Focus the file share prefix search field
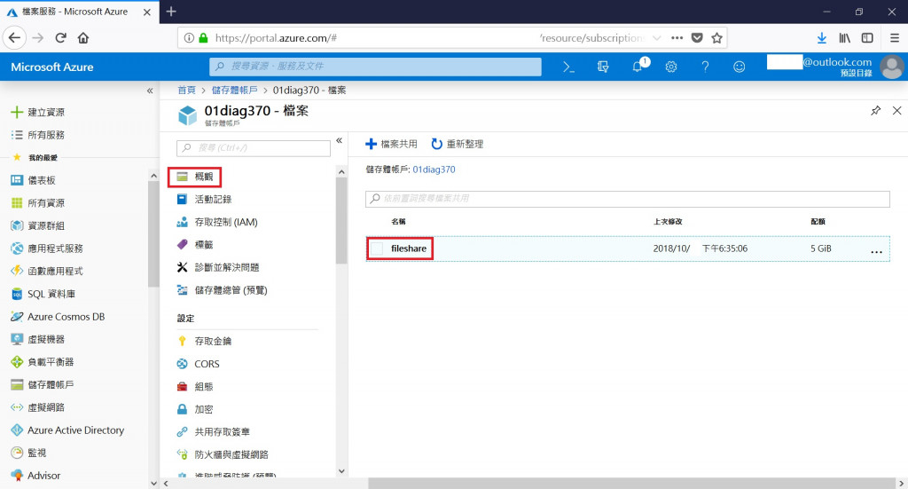 (628, 199)
